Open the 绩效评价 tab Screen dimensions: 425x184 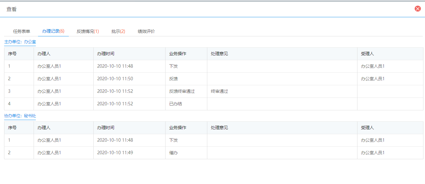click(x=146, y=31)
